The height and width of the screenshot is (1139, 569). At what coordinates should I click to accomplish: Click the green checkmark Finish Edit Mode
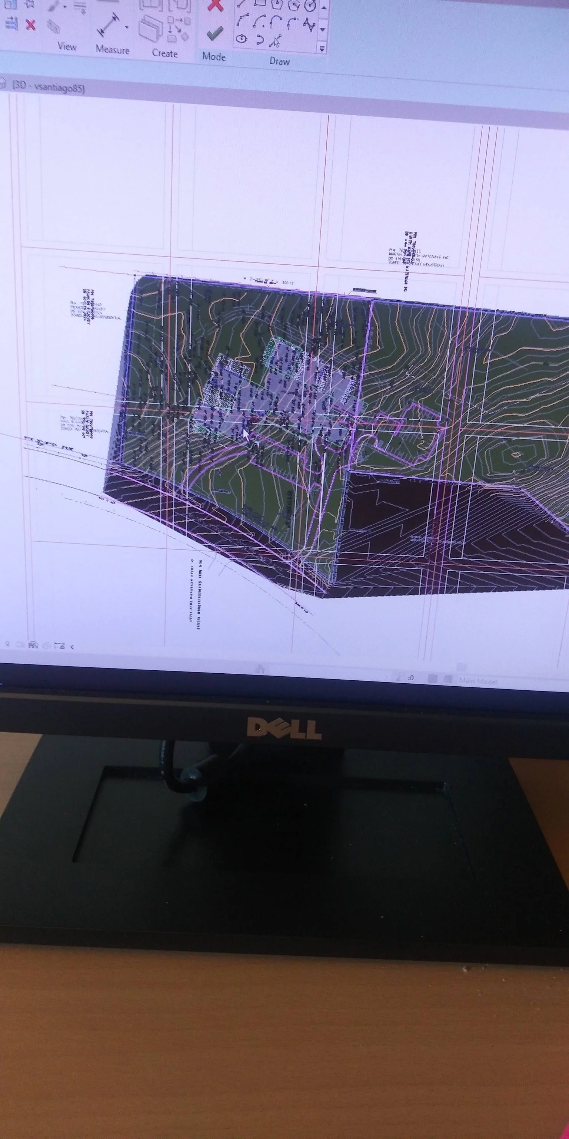click(x=215, y=34)
